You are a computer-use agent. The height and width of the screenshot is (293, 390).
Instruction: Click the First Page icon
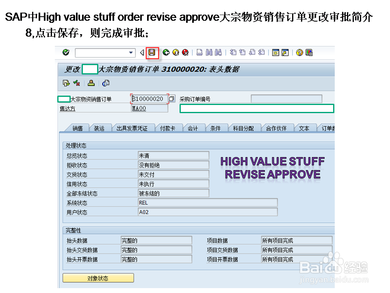[233, 52]
